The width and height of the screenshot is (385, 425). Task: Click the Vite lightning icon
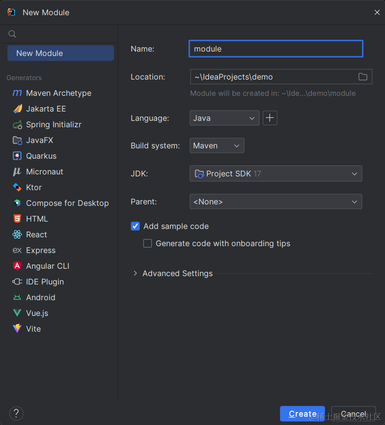click(x=17, y=329)
